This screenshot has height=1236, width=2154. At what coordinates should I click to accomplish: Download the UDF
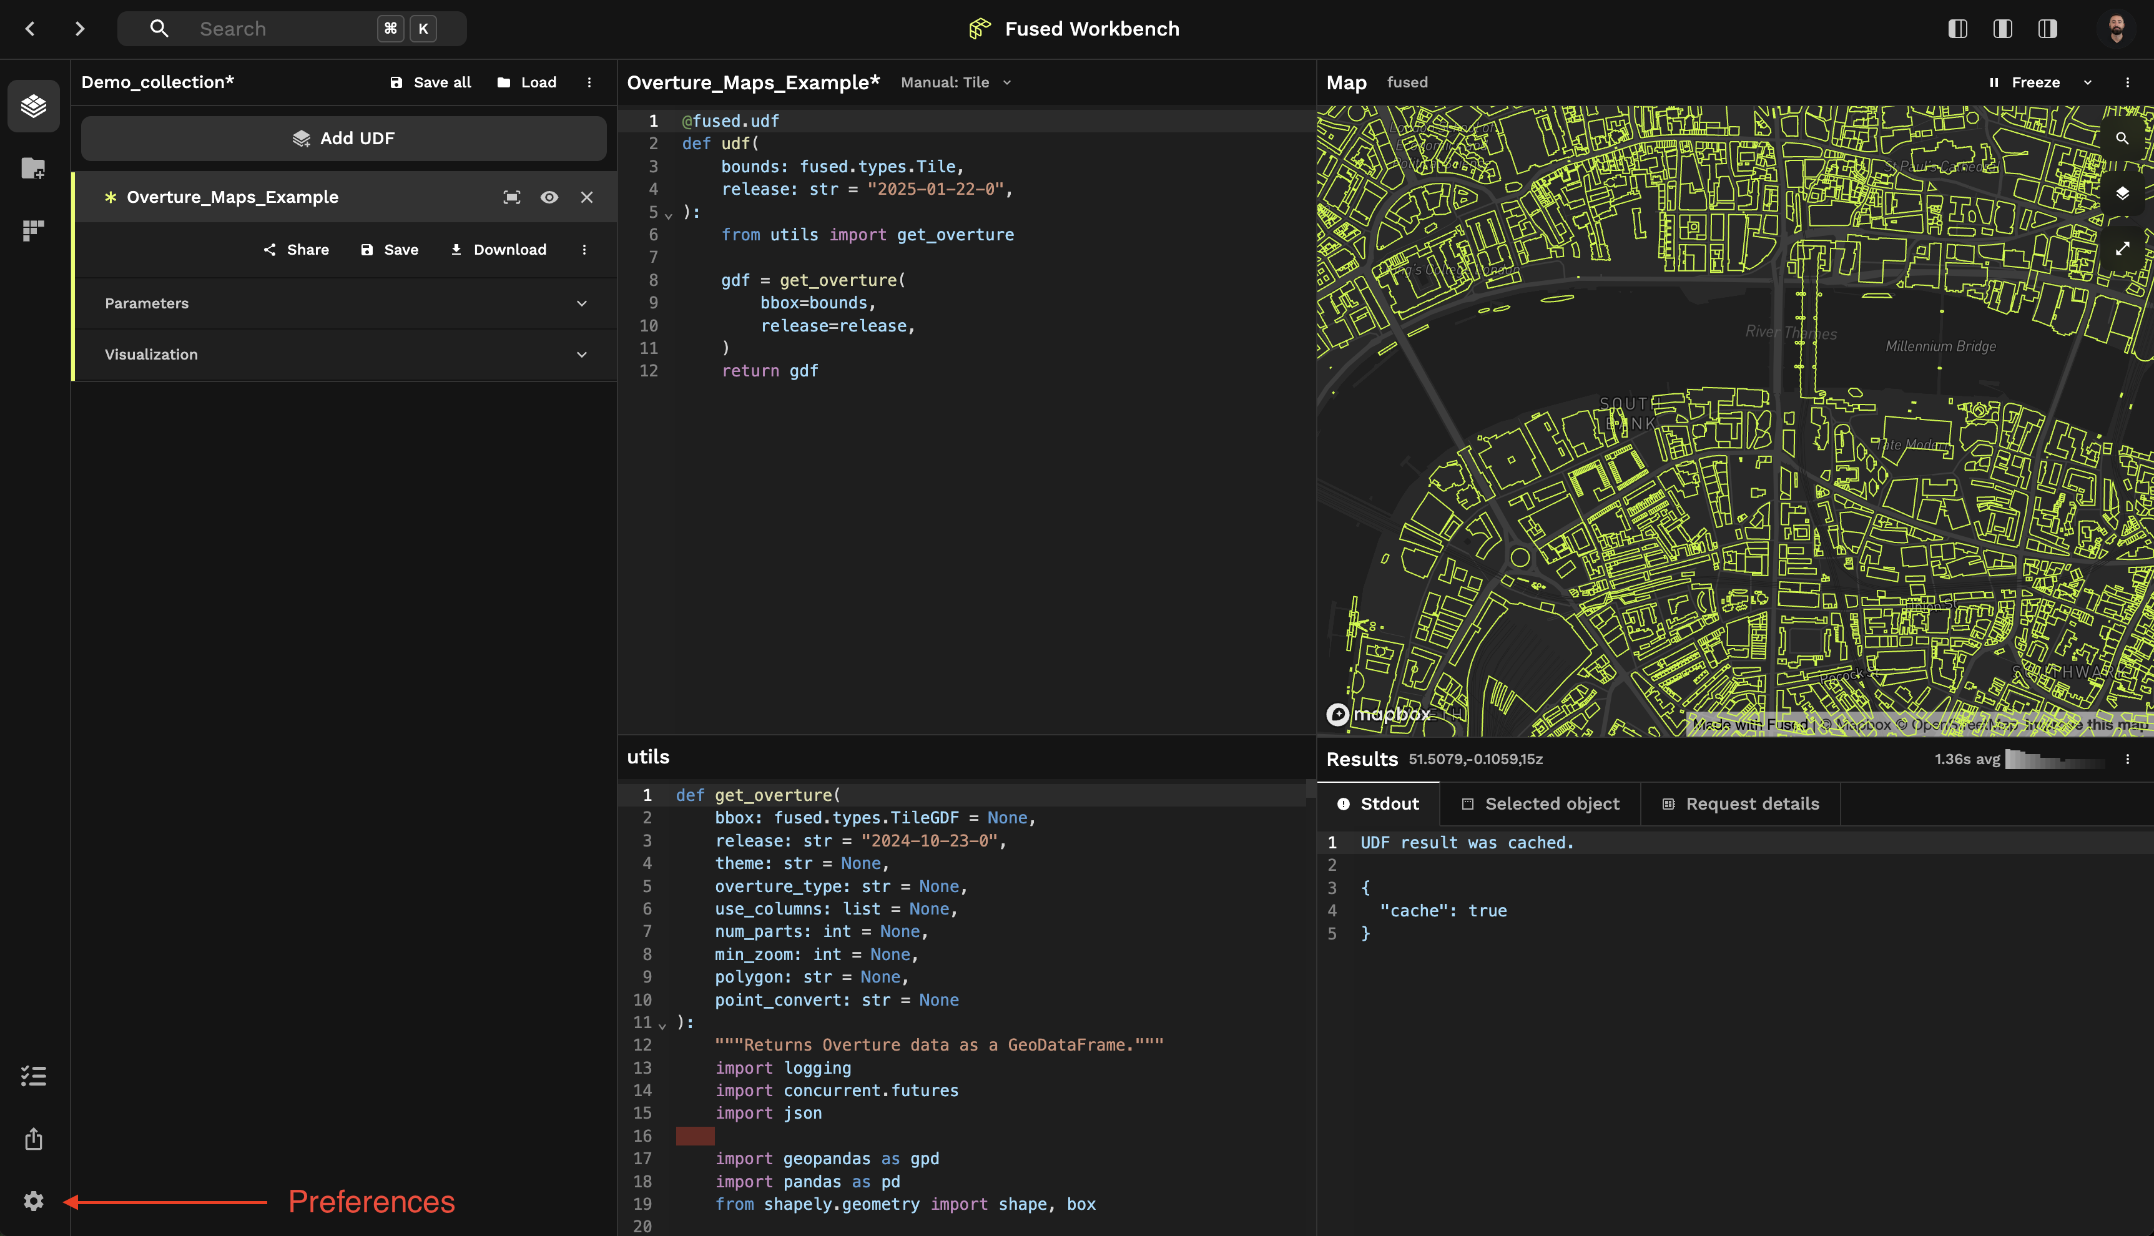coord(498,250)
